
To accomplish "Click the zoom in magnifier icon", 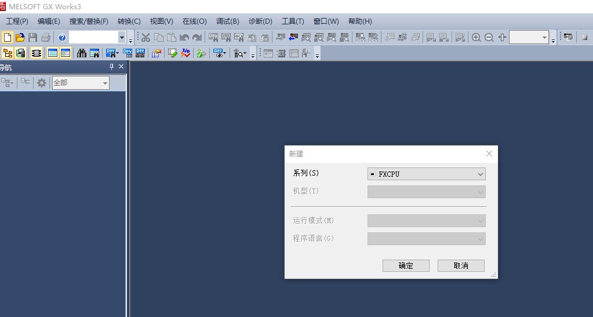I will (x=476, y=37).
